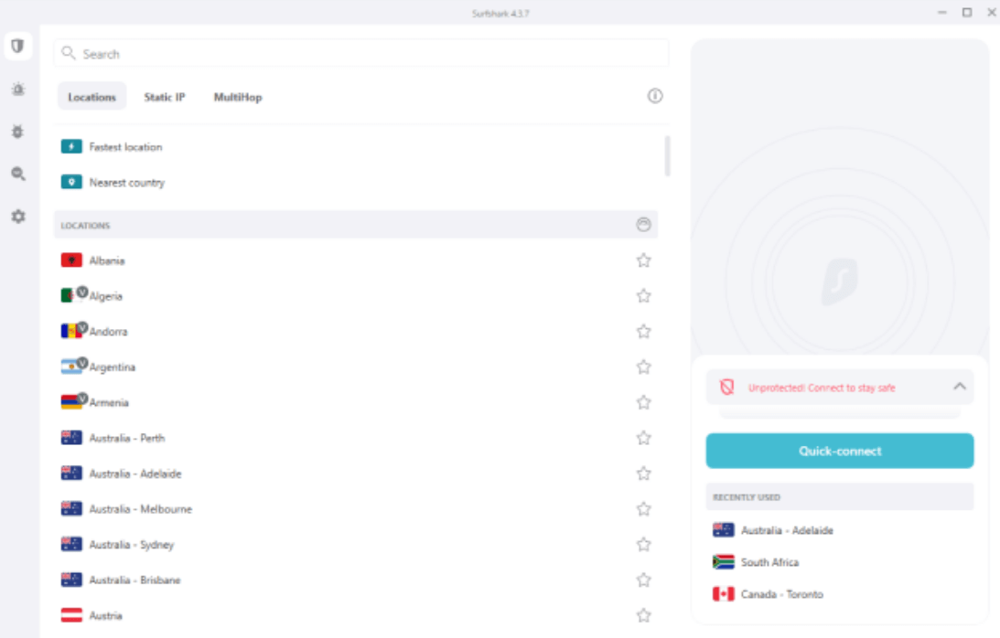Switch to the MultiHop tab

pyautogui.click(x=238, y=97)
